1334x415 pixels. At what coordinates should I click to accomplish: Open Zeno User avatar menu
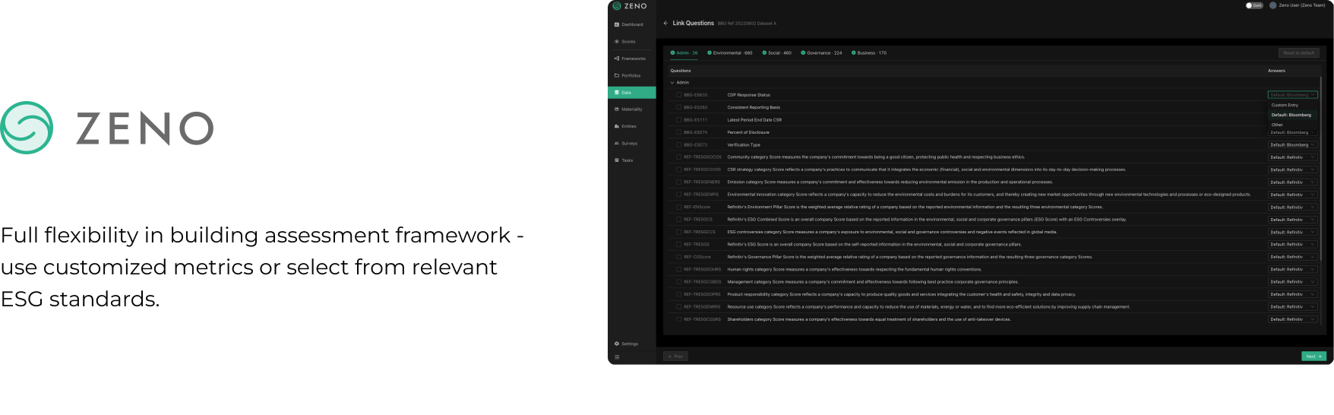pos(1273,5)
